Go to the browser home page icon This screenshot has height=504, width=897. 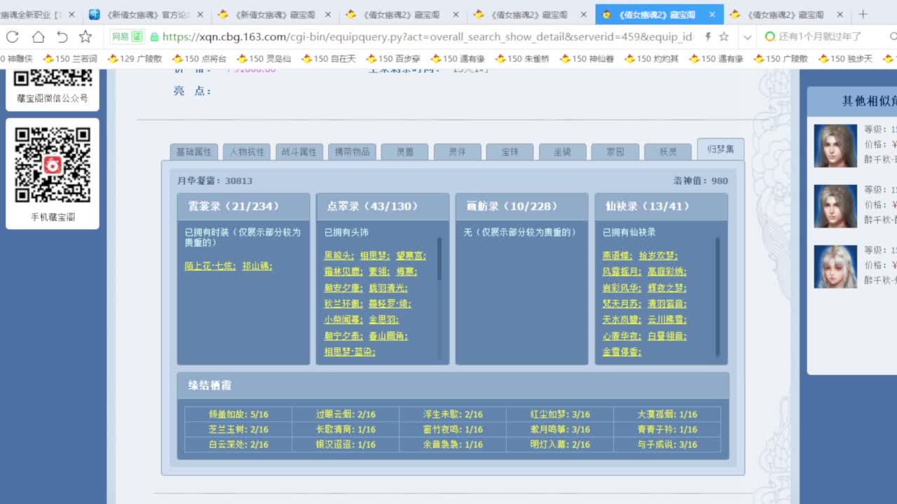point(38,36)
